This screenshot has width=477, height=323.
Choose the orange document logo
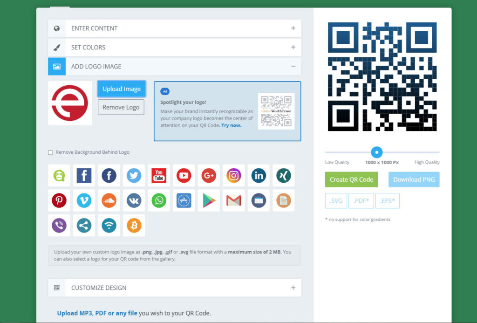click(284, 200)
